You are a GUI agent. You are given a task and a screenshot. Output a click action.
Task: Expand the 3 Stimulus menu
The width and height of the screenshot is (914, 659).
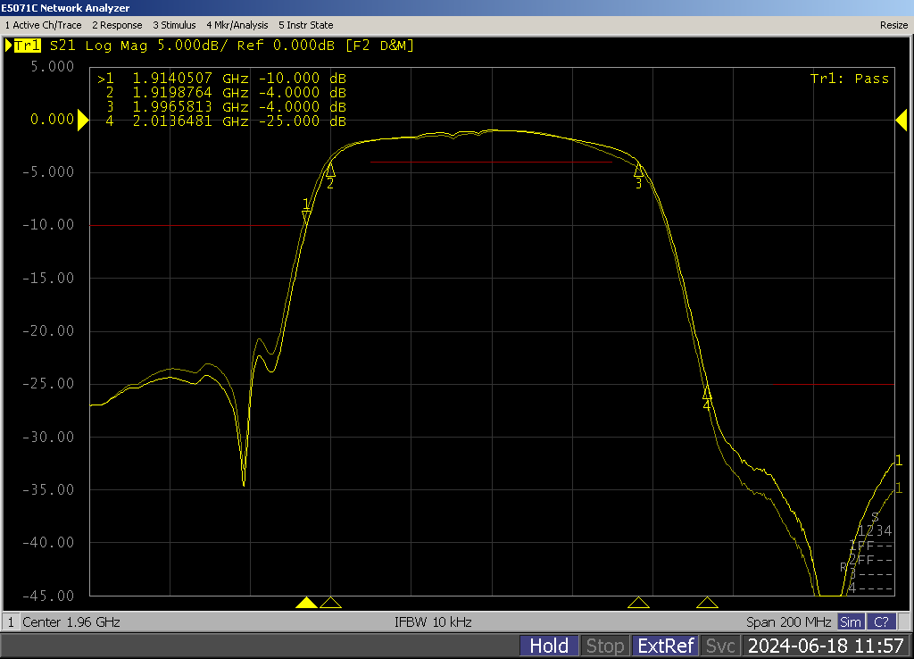(x=174, y=25)
